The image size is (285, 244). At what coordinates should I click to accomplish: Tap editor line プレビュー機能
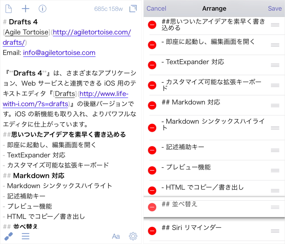(28, 206)
